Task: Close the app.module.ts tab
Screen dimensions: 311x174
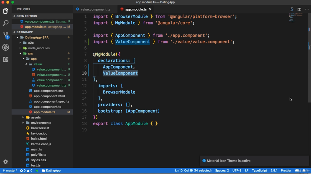Action: [x=150, y=9]
